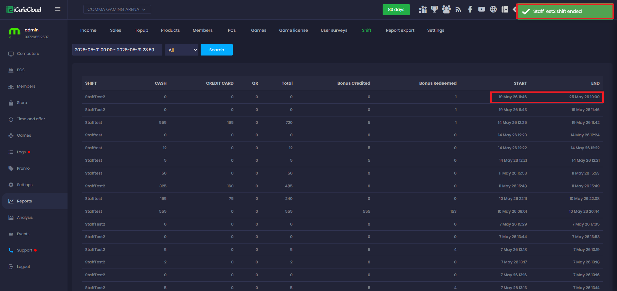Click the END column header
Image resolution: width=617 pixels, height=291 pixels.
595,83
